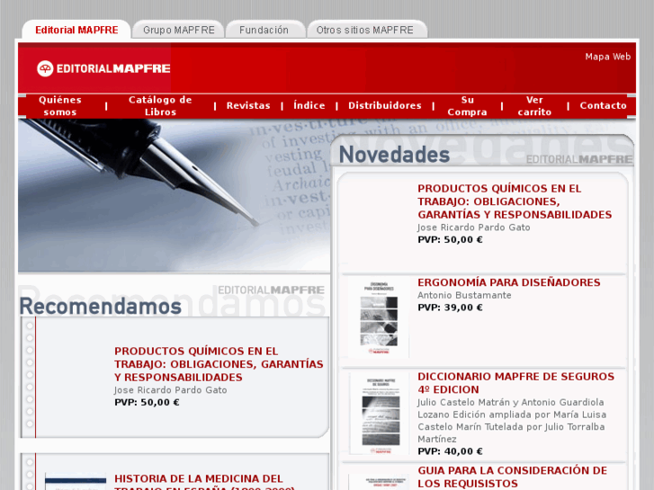Image resolution: width=654 pixels, height=490 pixels.
Task: Open Historia de la Medicina del Trabajo link
Action: click(x=204, y=483)
